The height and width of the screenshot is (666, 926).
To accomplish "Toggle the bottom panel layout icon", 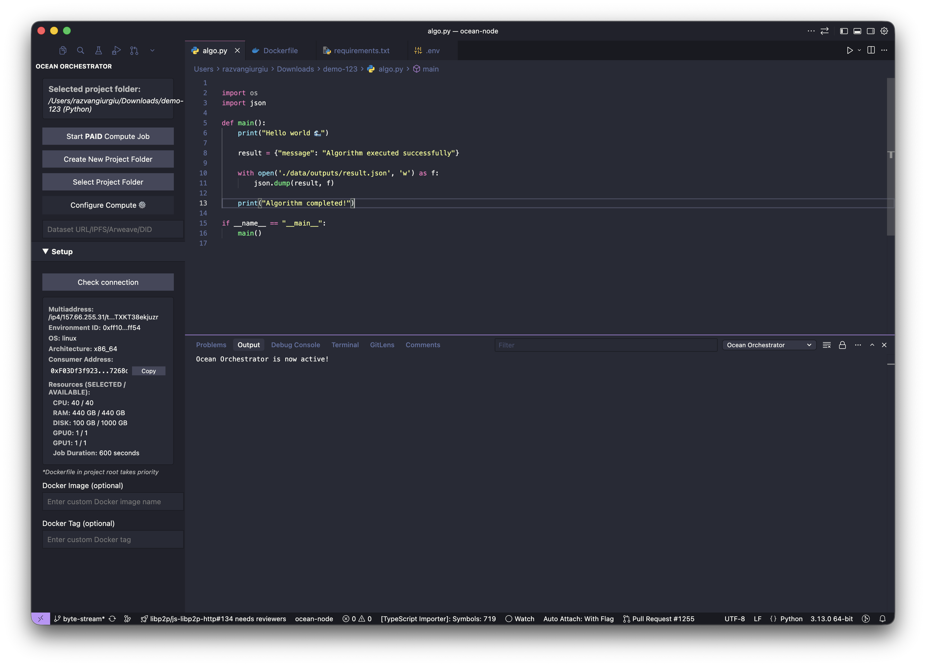I will 857,31.
